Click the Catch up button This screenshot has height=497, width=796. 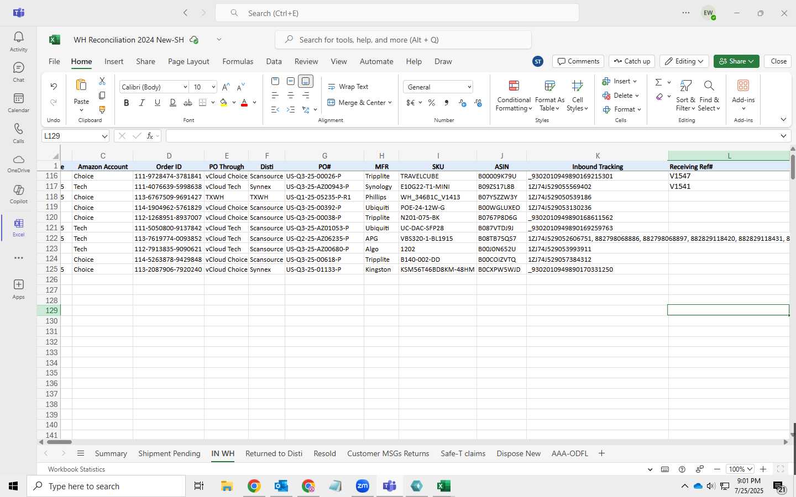[x=632, y=61]
